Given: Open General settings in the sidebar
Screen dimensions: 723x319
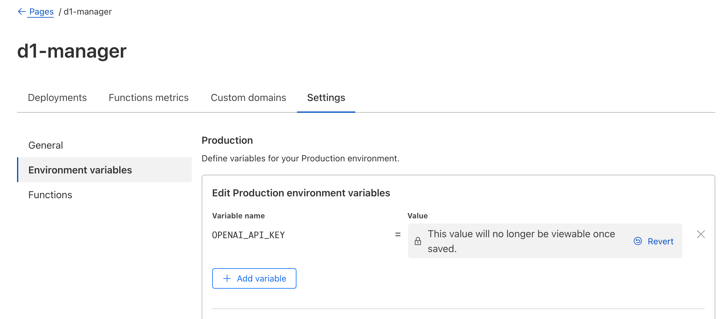Looking at the screenshot, I should click(46, 145).
